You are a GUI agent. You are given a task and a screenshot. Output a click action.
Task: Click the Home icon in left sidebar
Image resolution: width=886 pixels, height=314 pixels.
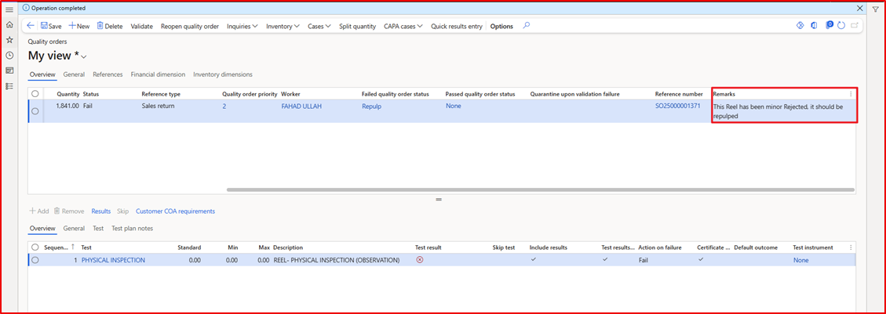(x=9, y=24)
